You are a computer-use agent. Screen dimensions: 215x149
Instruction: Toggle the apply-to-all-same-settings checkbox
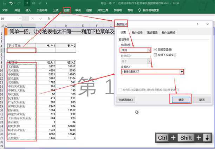click(x=120, y=90)
